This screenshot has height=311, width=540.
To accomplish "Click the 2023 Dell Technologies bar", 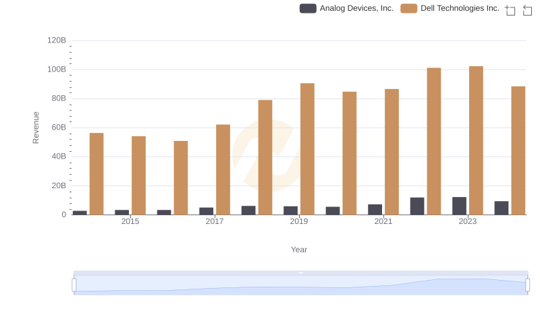I will click(x=476, y=140).
